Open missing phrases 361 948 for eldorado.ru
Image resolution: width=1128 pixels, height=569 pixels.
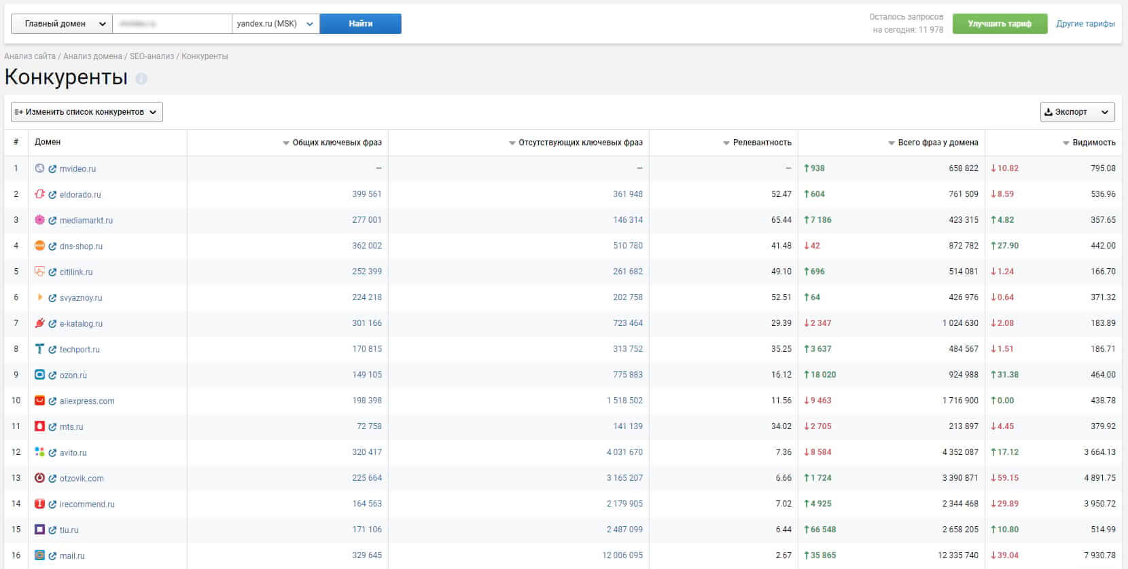pos(628,194)
